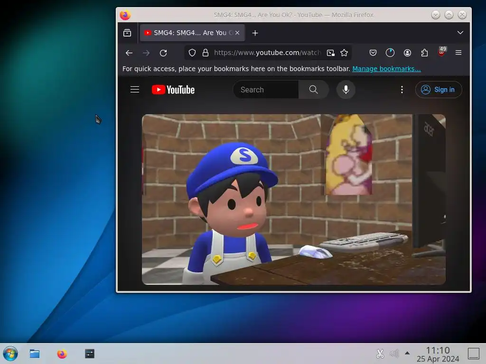
Task: Open YouTube guide hamburger menu
Action: (134, 90)
